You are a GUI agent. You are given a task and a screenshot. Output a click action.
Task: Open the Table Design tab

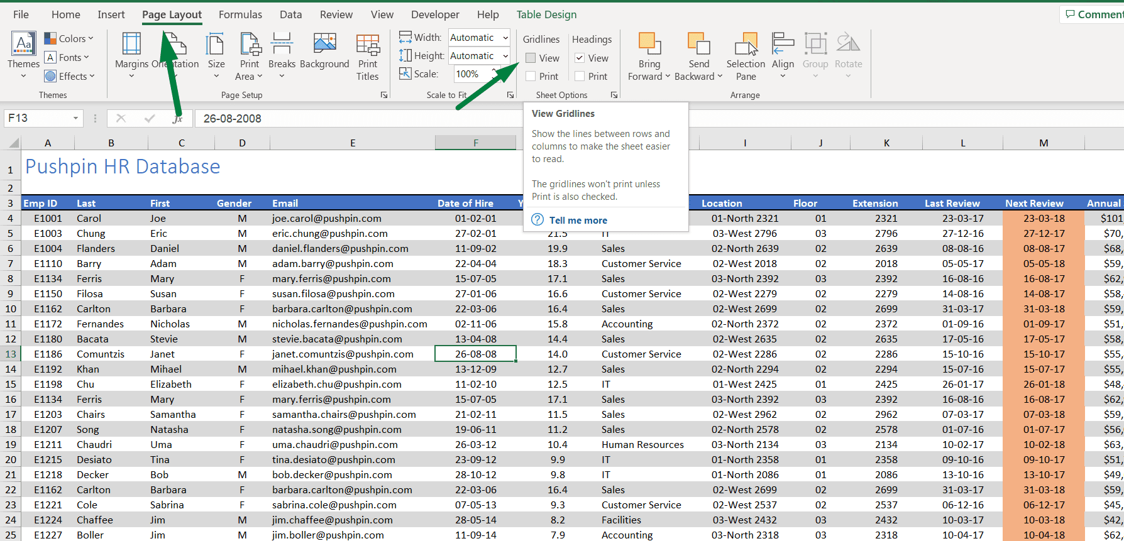coord(546,14)
